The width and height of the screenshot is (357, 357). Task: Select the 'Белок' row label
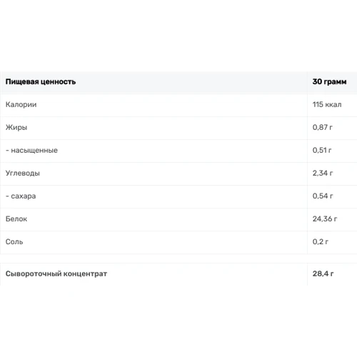[x=16, y=218]
